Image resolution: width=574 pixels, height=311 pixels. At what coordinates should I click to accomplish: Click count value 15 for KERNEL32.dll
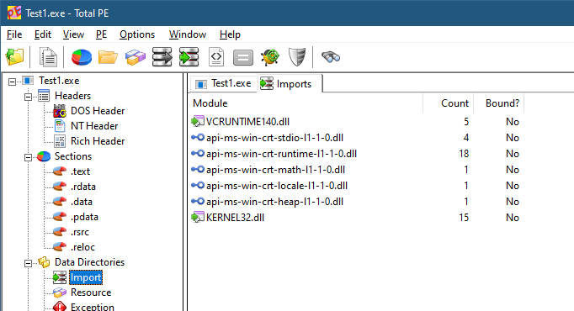[x=464, y=218]
